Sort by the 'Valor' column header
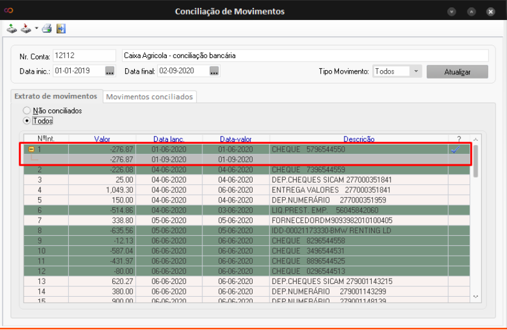The width and height of the screenshot is (507, 330). (102, 139)
